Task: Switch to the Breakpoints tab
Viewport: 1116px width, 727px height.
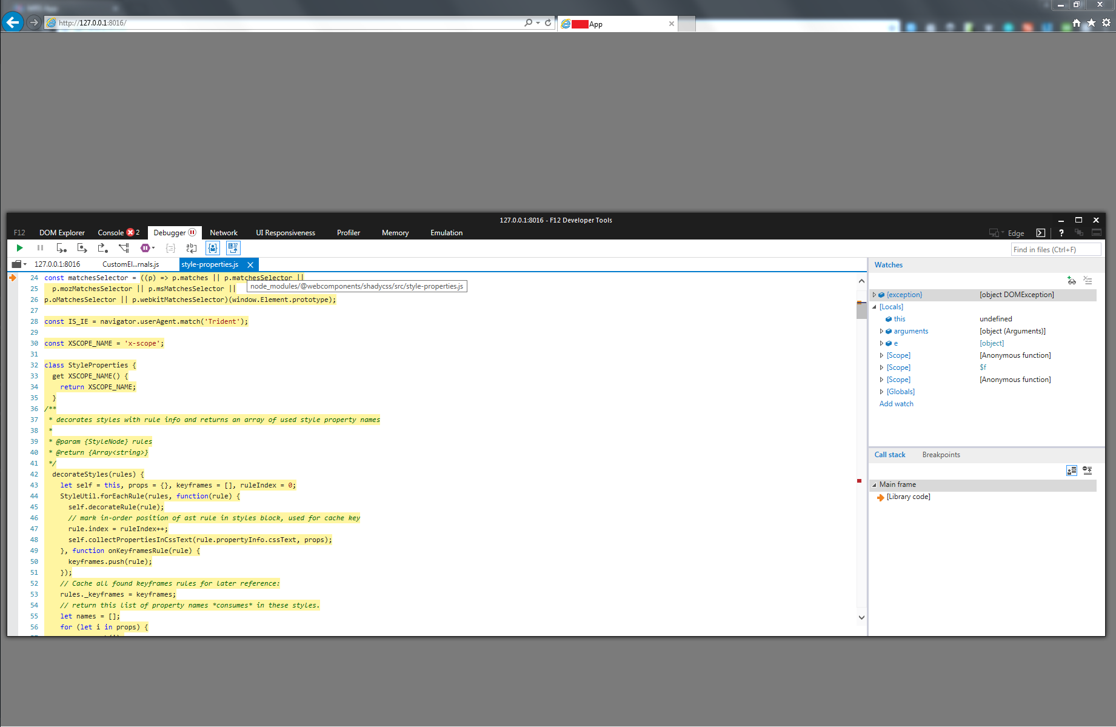Action: click(941, 454)
